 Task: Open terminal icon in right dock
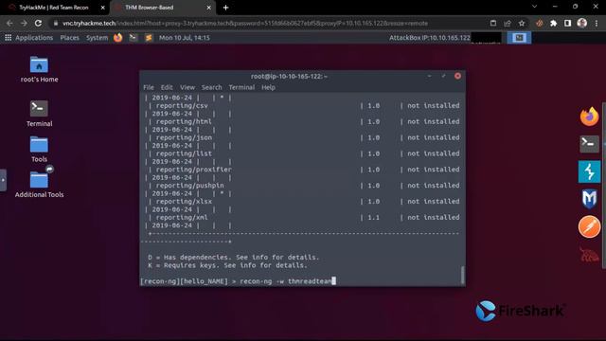pyautogui.click(x=589, y=143)
